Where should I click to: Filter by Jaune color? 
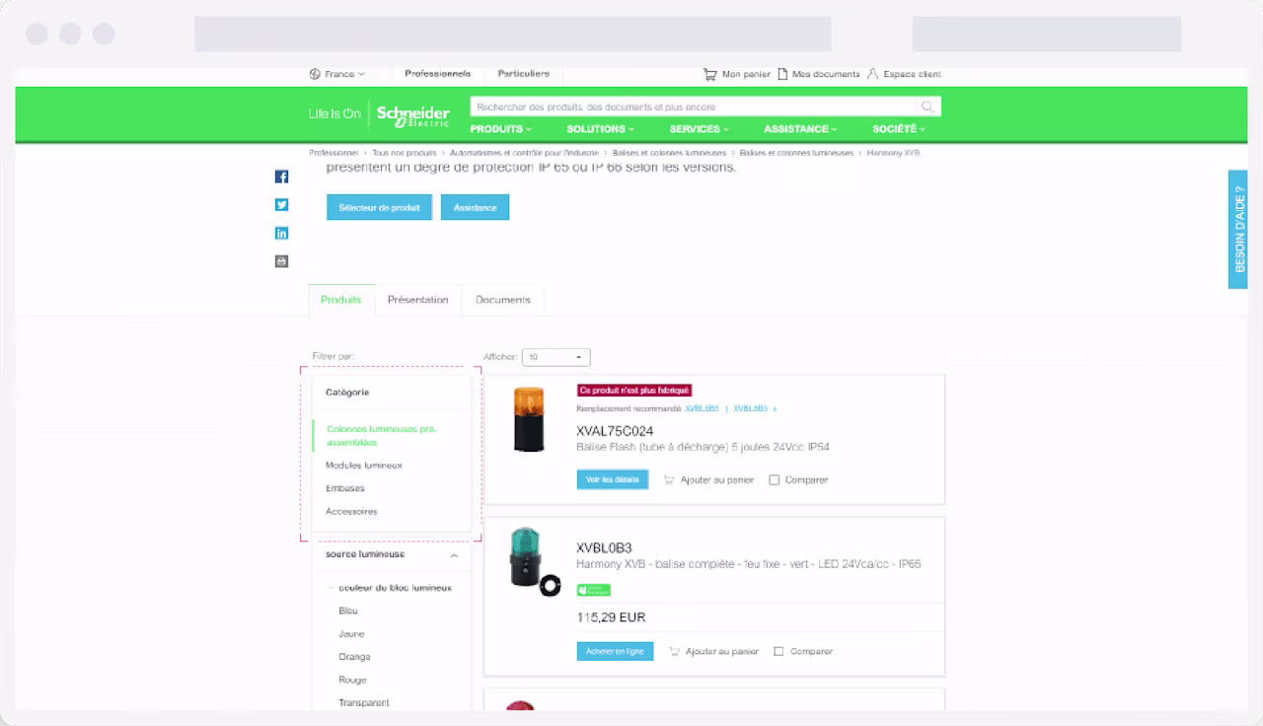[351, 634]
